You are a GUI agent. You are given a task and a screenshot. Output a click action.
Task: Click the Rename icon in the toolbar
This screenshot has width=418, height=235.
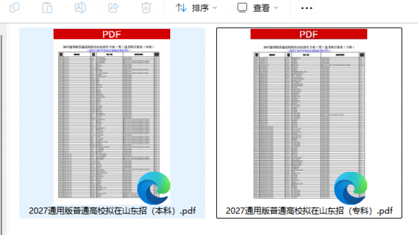point(80,7)
